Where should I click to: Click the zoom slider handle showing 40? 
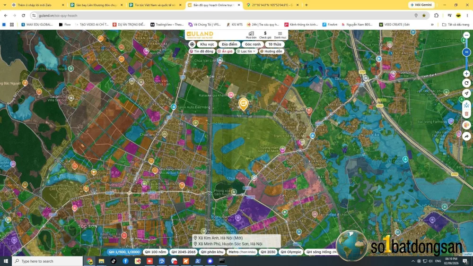coord(466,52)
